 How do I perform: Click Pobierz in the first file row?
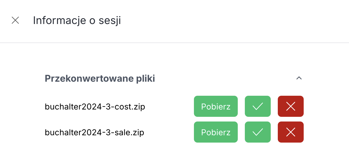pyautogui.click(x=216, y=106)
